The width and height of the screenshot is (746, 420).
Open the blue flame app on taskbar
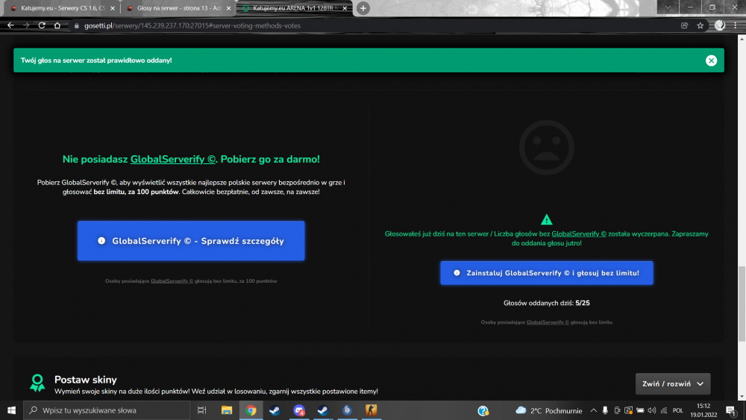point(348,410)
